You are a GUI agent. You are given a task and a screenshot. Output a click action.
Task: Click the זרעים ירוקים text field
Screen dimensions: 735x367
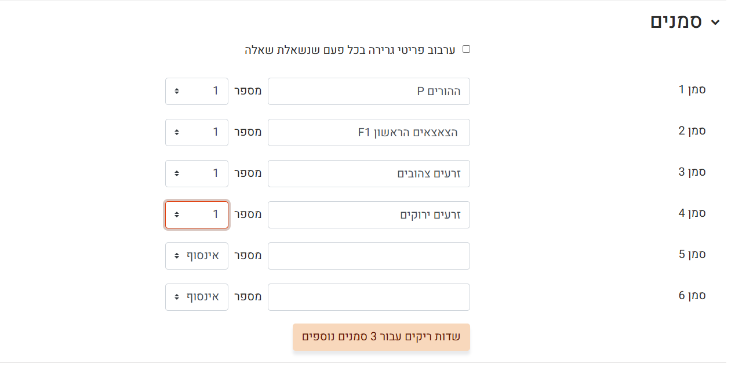pos(369,215)
